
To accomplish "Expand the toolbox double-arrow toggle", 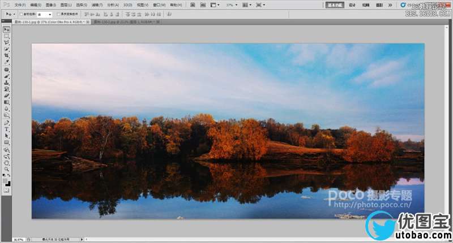I will pyautogui.click(x=3, y=21).
